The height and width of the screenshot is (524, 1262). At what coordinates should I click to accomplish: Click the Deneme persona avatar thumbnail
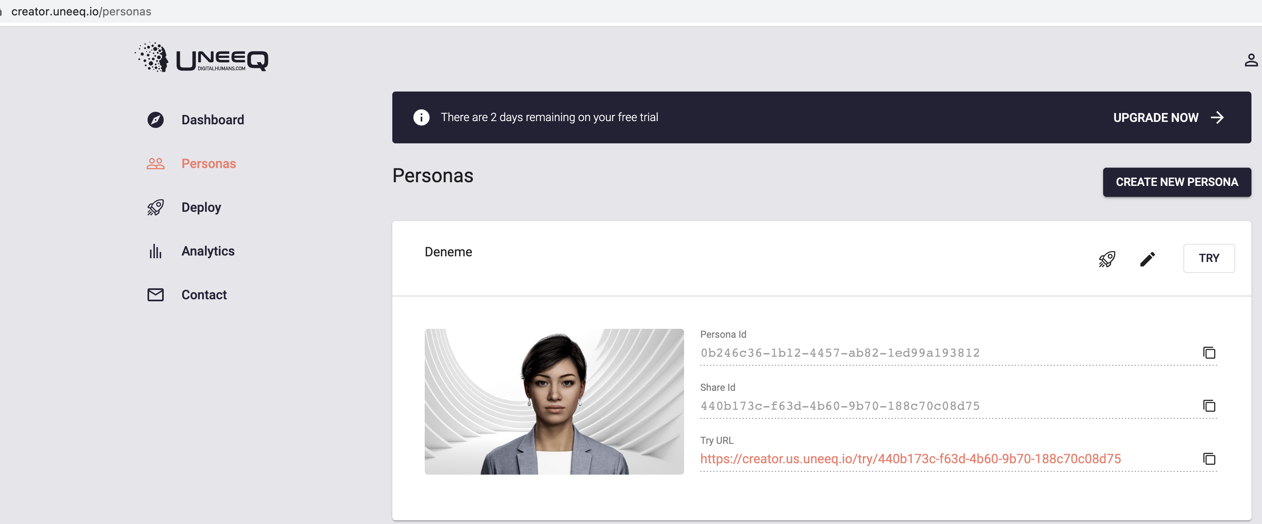[554, 402]
